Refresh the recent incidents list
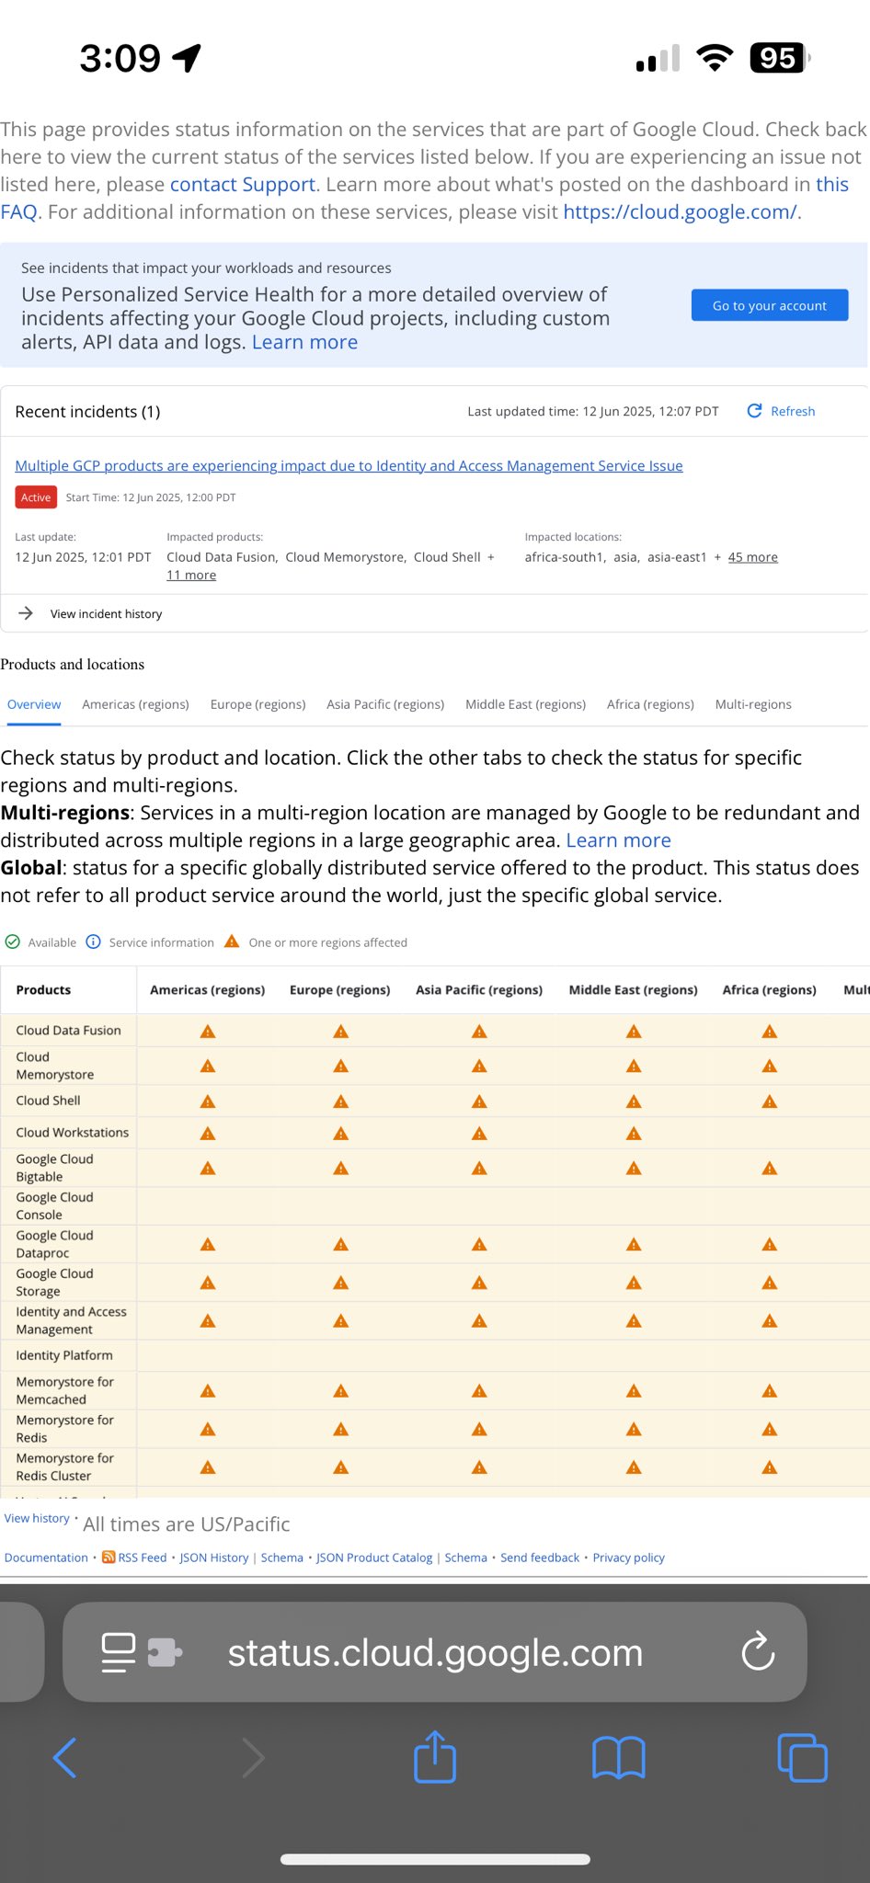 coord(781,411)
